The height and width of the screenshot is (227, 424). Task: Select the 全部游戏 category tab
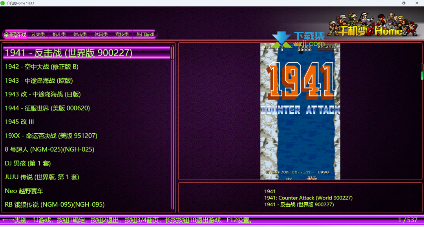(15, 35)
